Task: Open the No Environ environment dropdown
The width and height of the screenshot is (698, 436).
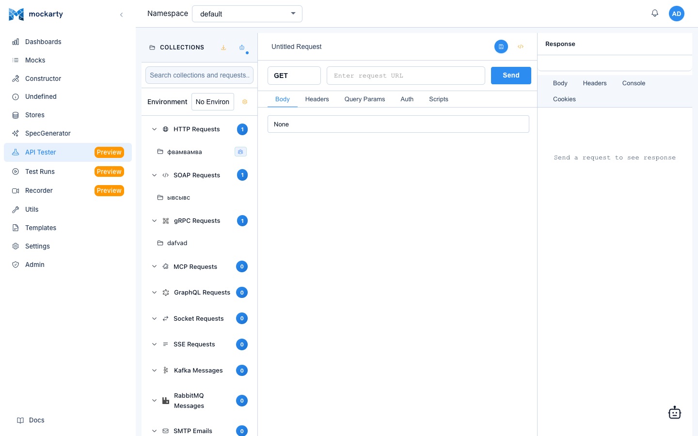Action: tap(213, 102)
